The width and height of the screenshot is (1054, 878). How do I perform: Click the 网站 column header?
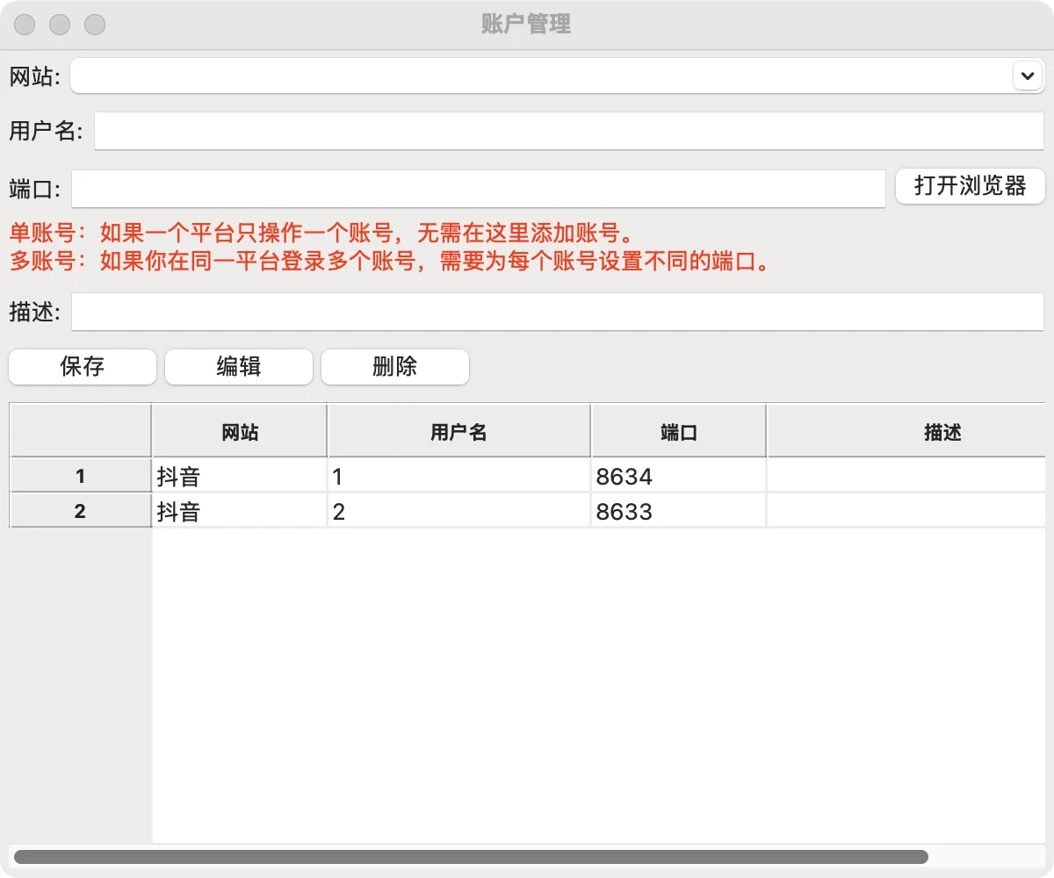click(x=238, y=430)
